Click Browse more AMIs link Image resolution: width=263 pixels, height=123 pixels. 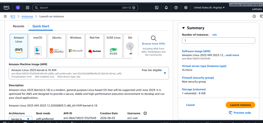point(154,44)
